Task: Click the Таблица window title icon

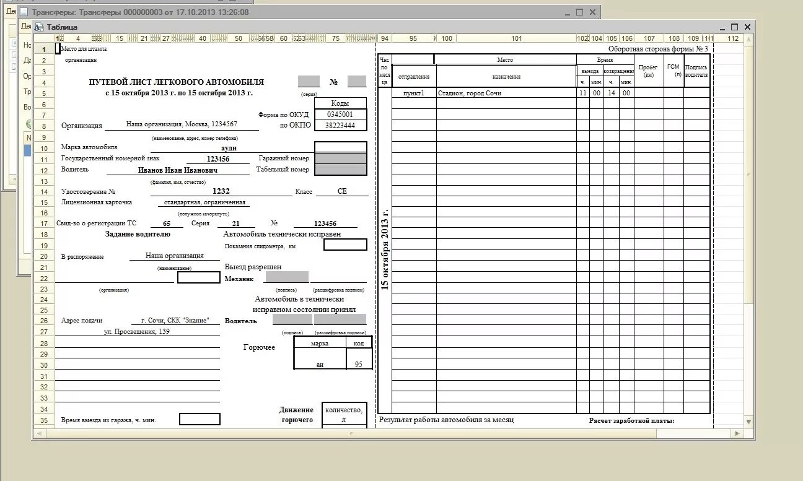Action: (x=39, y=27)
